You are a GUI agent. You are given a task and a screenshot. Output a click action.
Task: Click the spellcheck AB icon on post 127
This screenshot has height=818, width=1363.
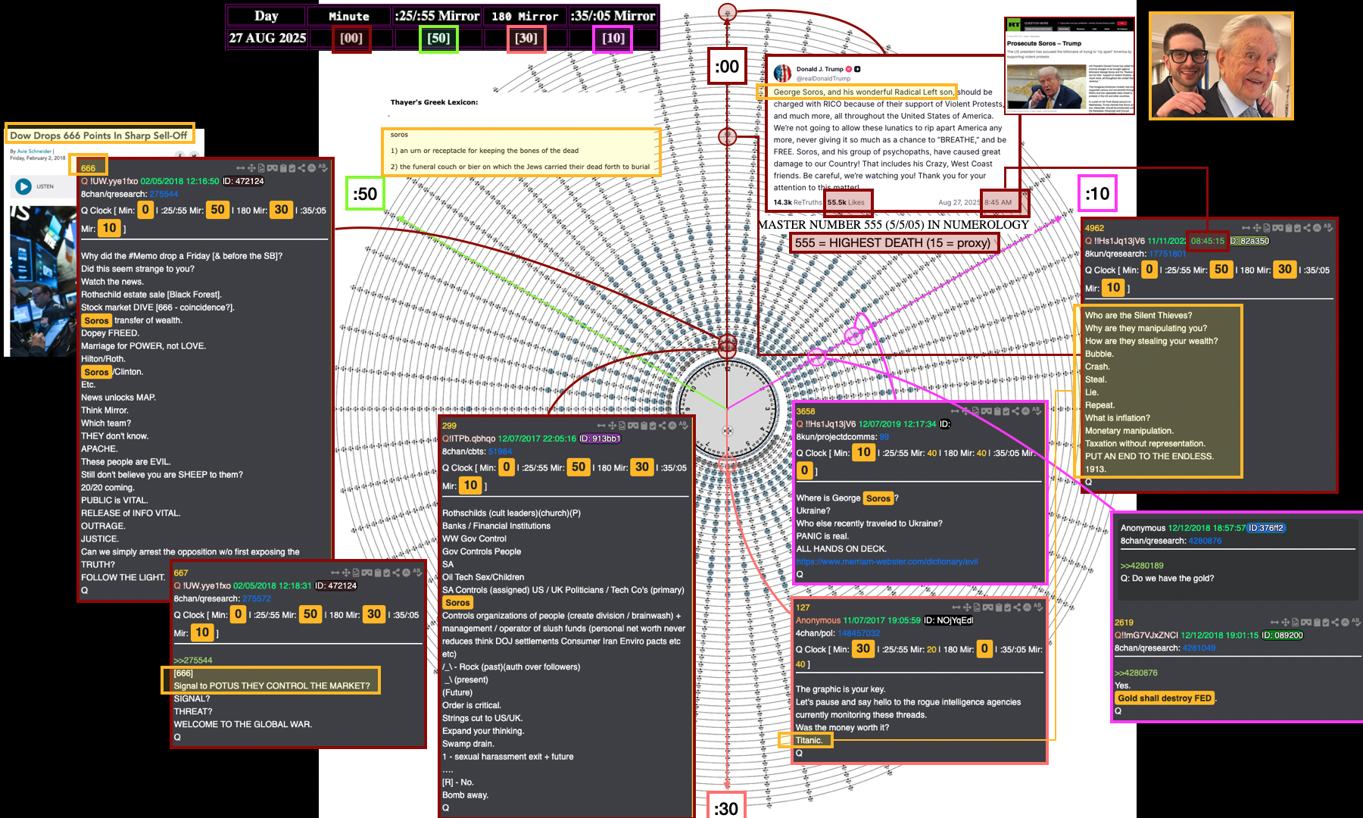(1038, 607)
